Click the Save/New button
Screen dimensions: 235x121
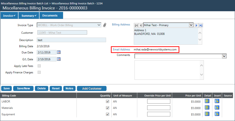pos(23,88)
